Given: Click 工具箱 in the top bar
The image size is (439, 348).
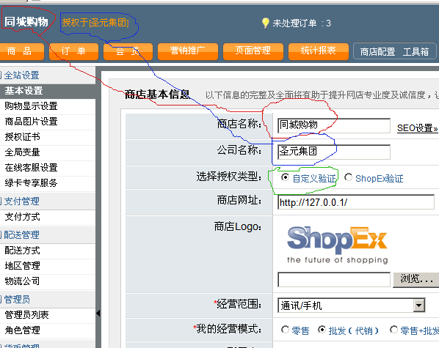Looking at the screenshot, I should 416,52.
